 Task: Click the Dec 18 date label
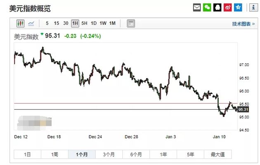pyautogui.click(x=54, y=137)
